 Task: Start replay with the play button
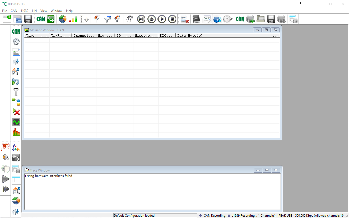click(162, 19)
